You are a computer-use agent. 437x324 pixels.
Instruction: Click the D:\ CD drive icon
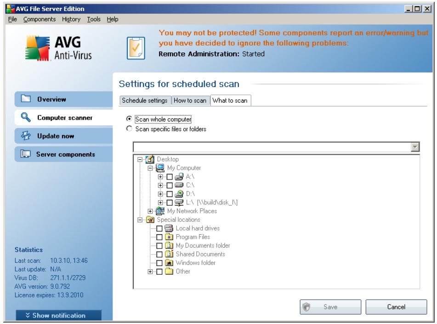179,194
